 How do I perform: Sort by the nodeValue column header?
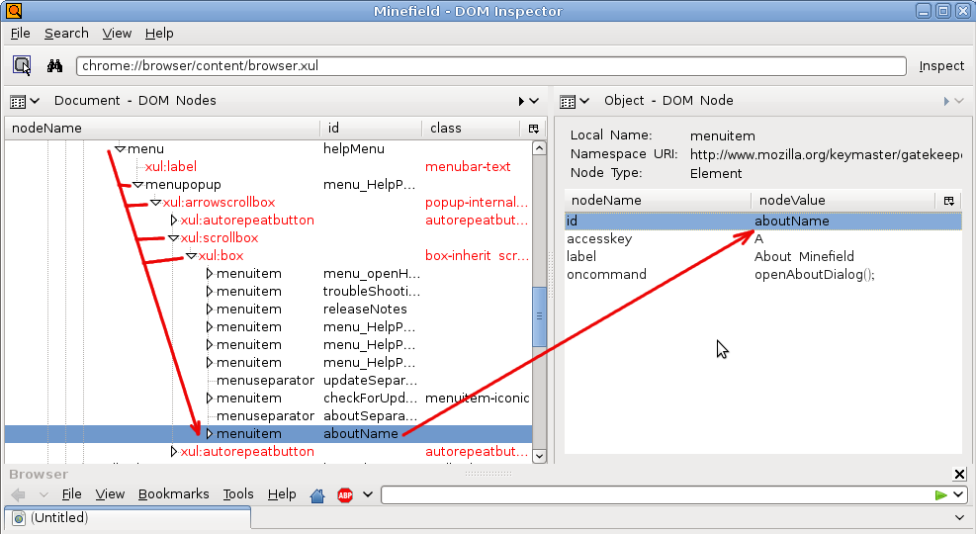tap(843, 201)
